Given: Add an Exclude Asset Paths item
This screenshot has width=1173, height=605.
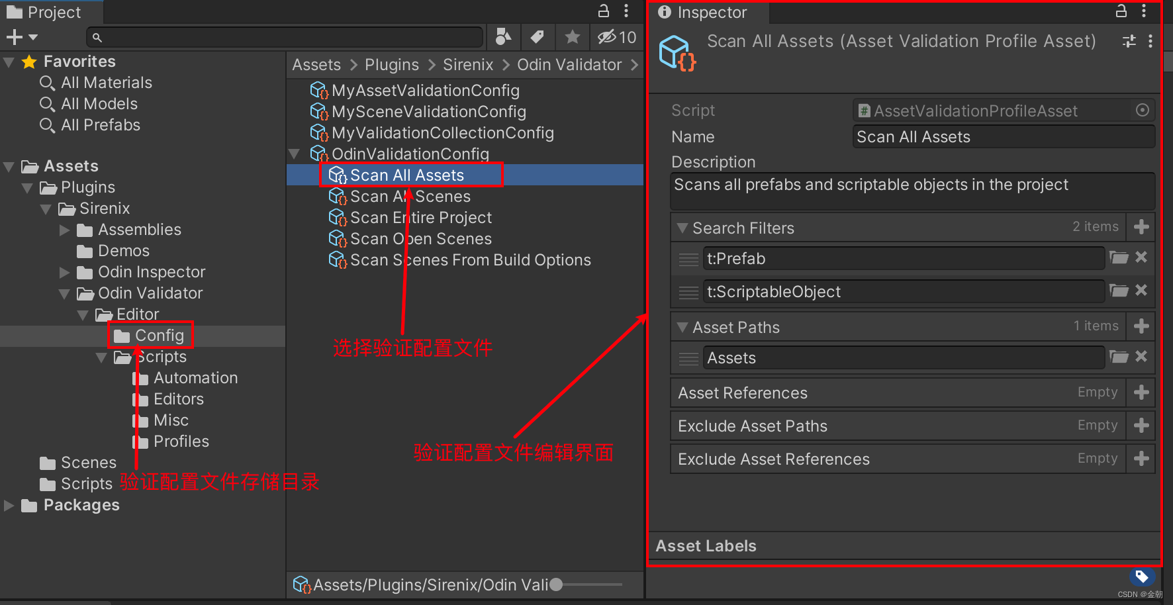Looking at the screenshot, I should [1141, 426].
